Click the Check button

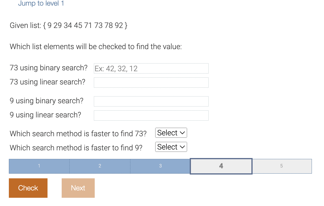(x=28, y=188)
